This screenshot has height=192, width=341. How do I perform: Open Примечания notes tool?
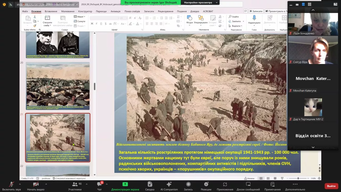coord(272,186)
